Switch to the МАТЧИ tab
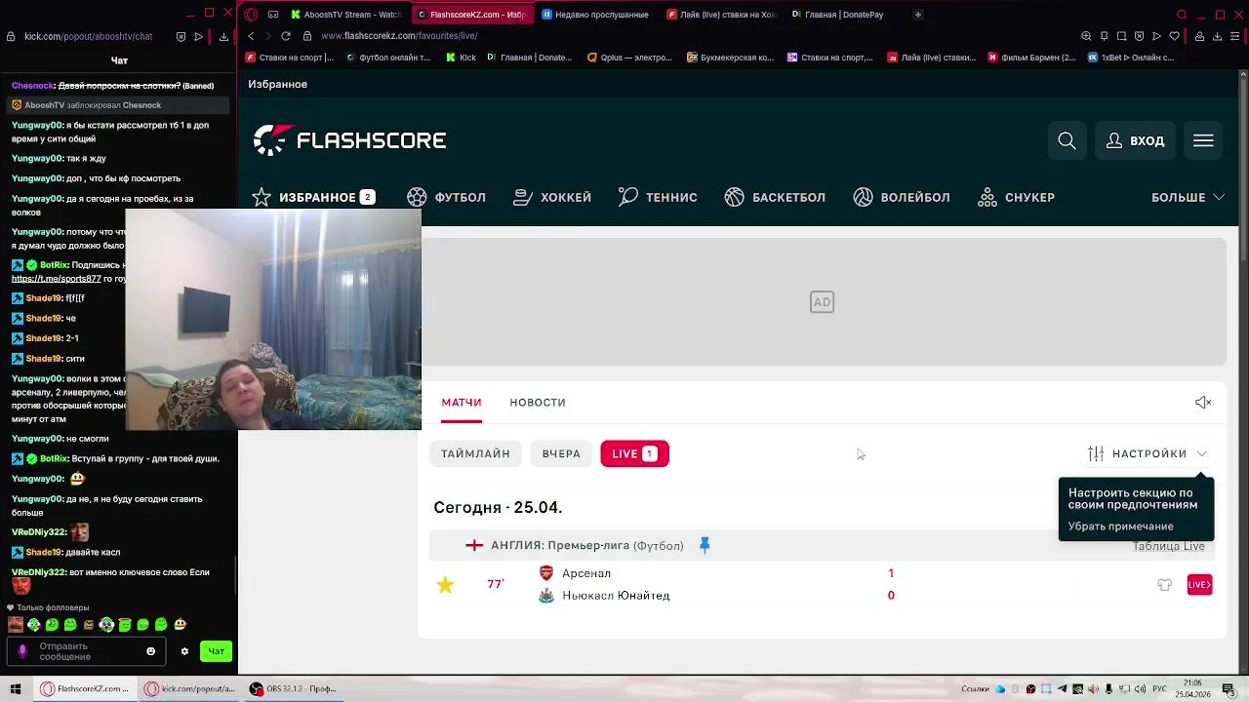The image size is (1249, 702). (x=462, y=403)
